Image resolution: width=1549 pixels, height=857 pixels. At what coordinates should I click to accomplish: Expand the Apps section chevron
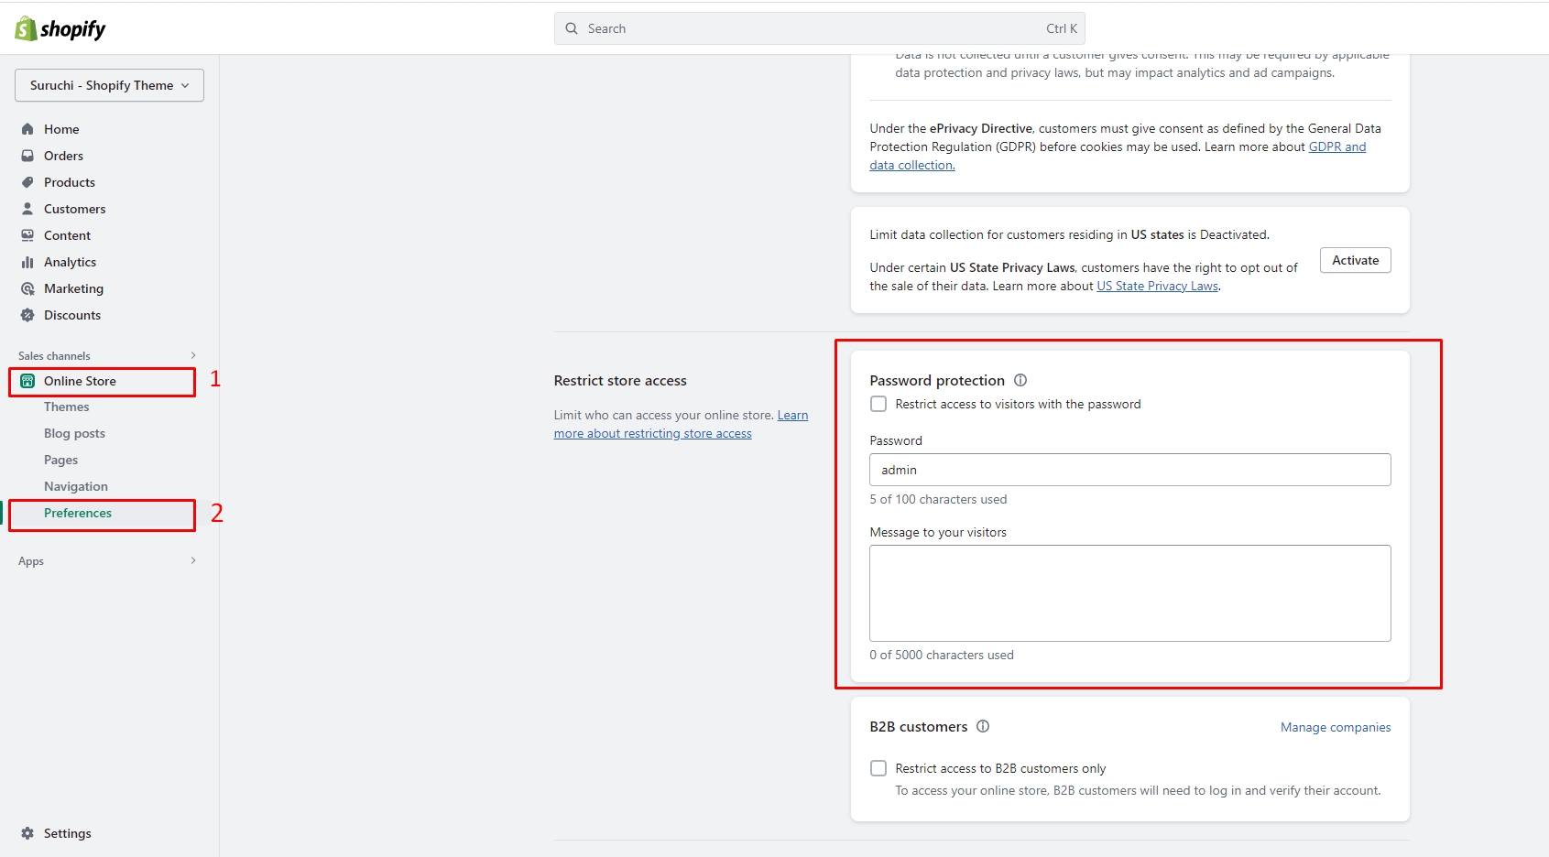(193, 560)
